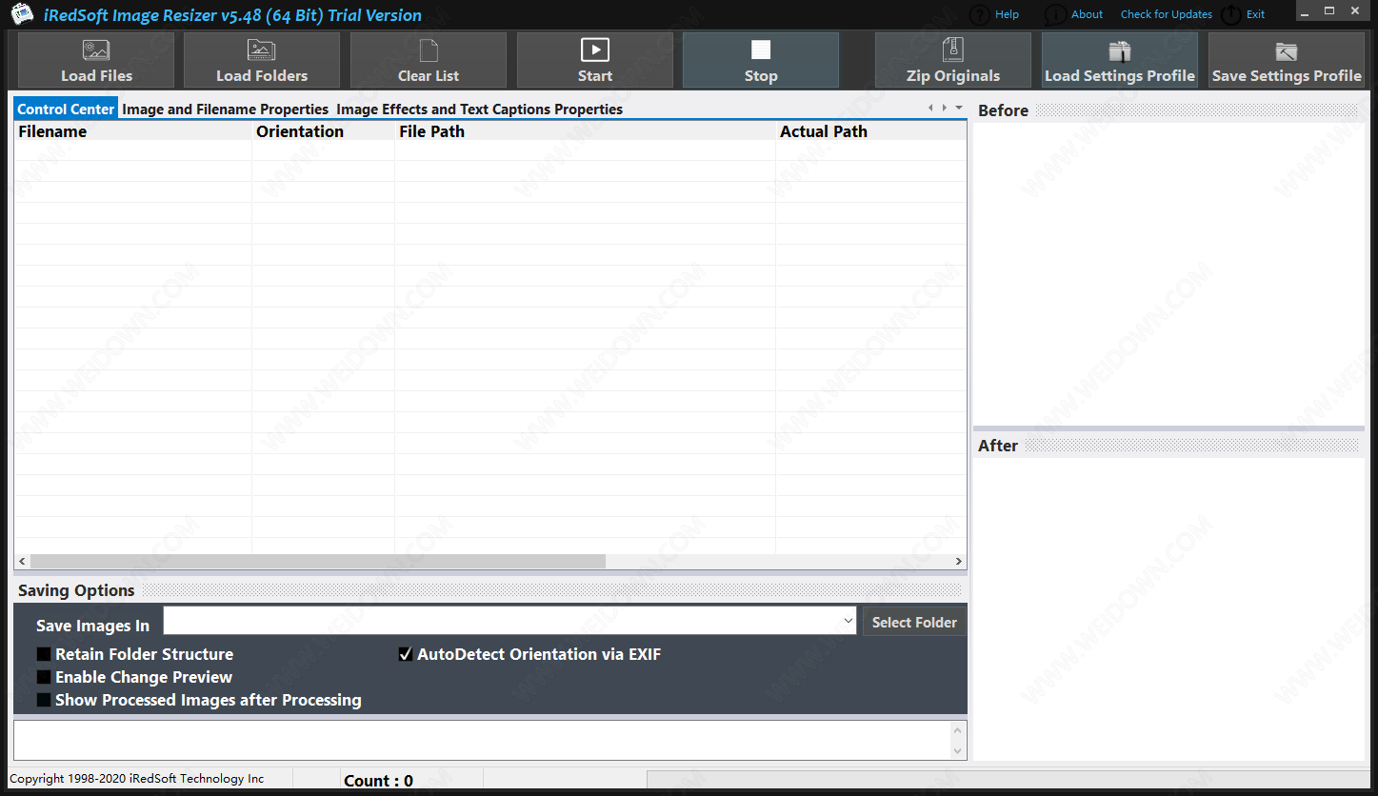Click Save Settings Profile in the toolbar
Image resolution: width=1378 pixels, height=796 pixels.
pos(1287,60)
